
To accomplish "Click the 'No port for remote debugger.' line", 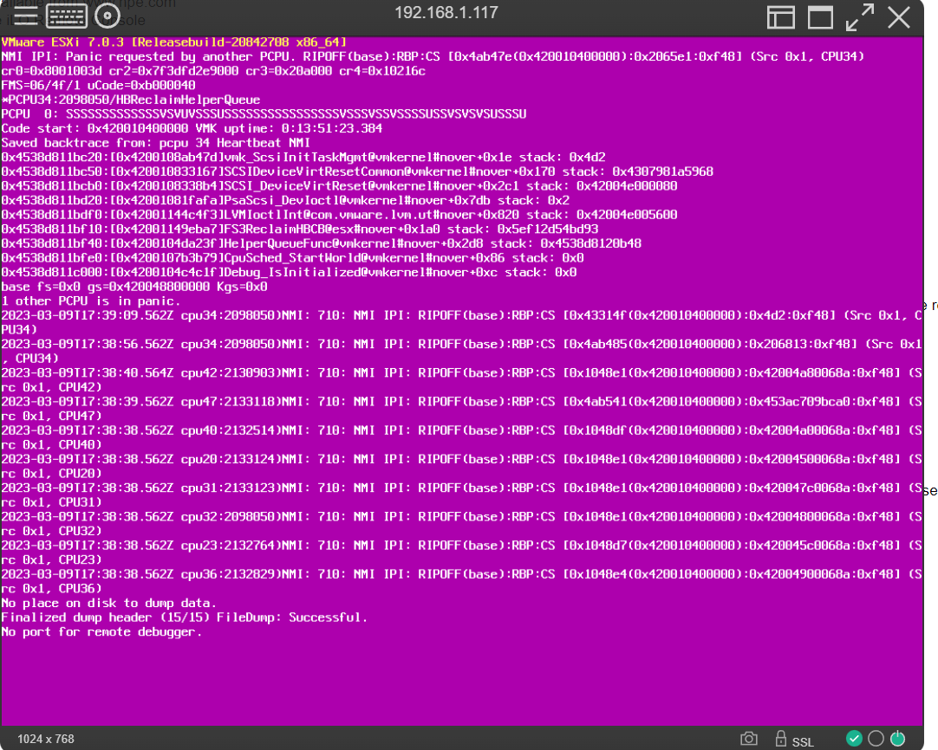I will (x=101, y=631).
